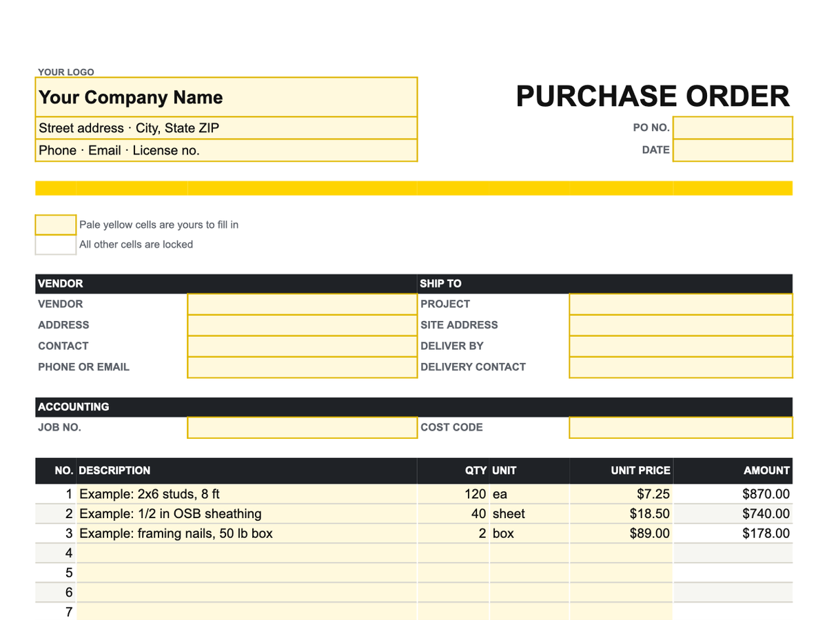This screenshot has height=620, width=827.
Task: Select the Street address, City, State ZIP cell
Action: 226,128
